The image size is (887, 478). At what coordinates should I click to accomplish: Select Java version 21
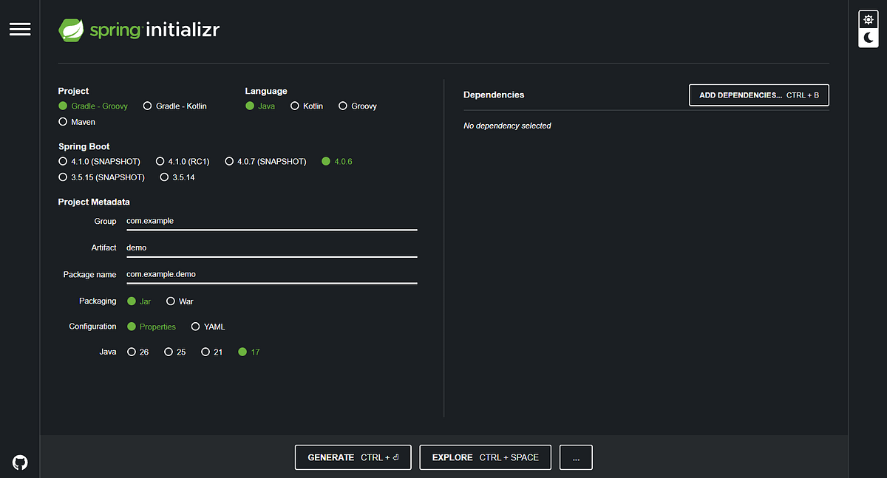(x=211, y=352)
